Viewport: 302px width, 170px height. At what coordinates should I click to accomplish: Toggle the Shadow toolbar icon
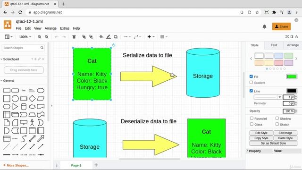(x=116, y=37)
